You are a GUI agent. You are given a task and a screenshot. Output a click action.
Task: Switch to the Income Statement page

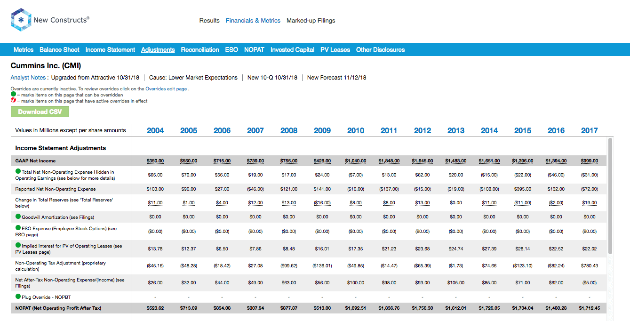click(x=110, y=50)
